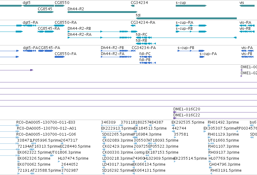Click the RH01492.3prime EST label
Viewport: 257px width, 175px height.
tap(223, 122)
